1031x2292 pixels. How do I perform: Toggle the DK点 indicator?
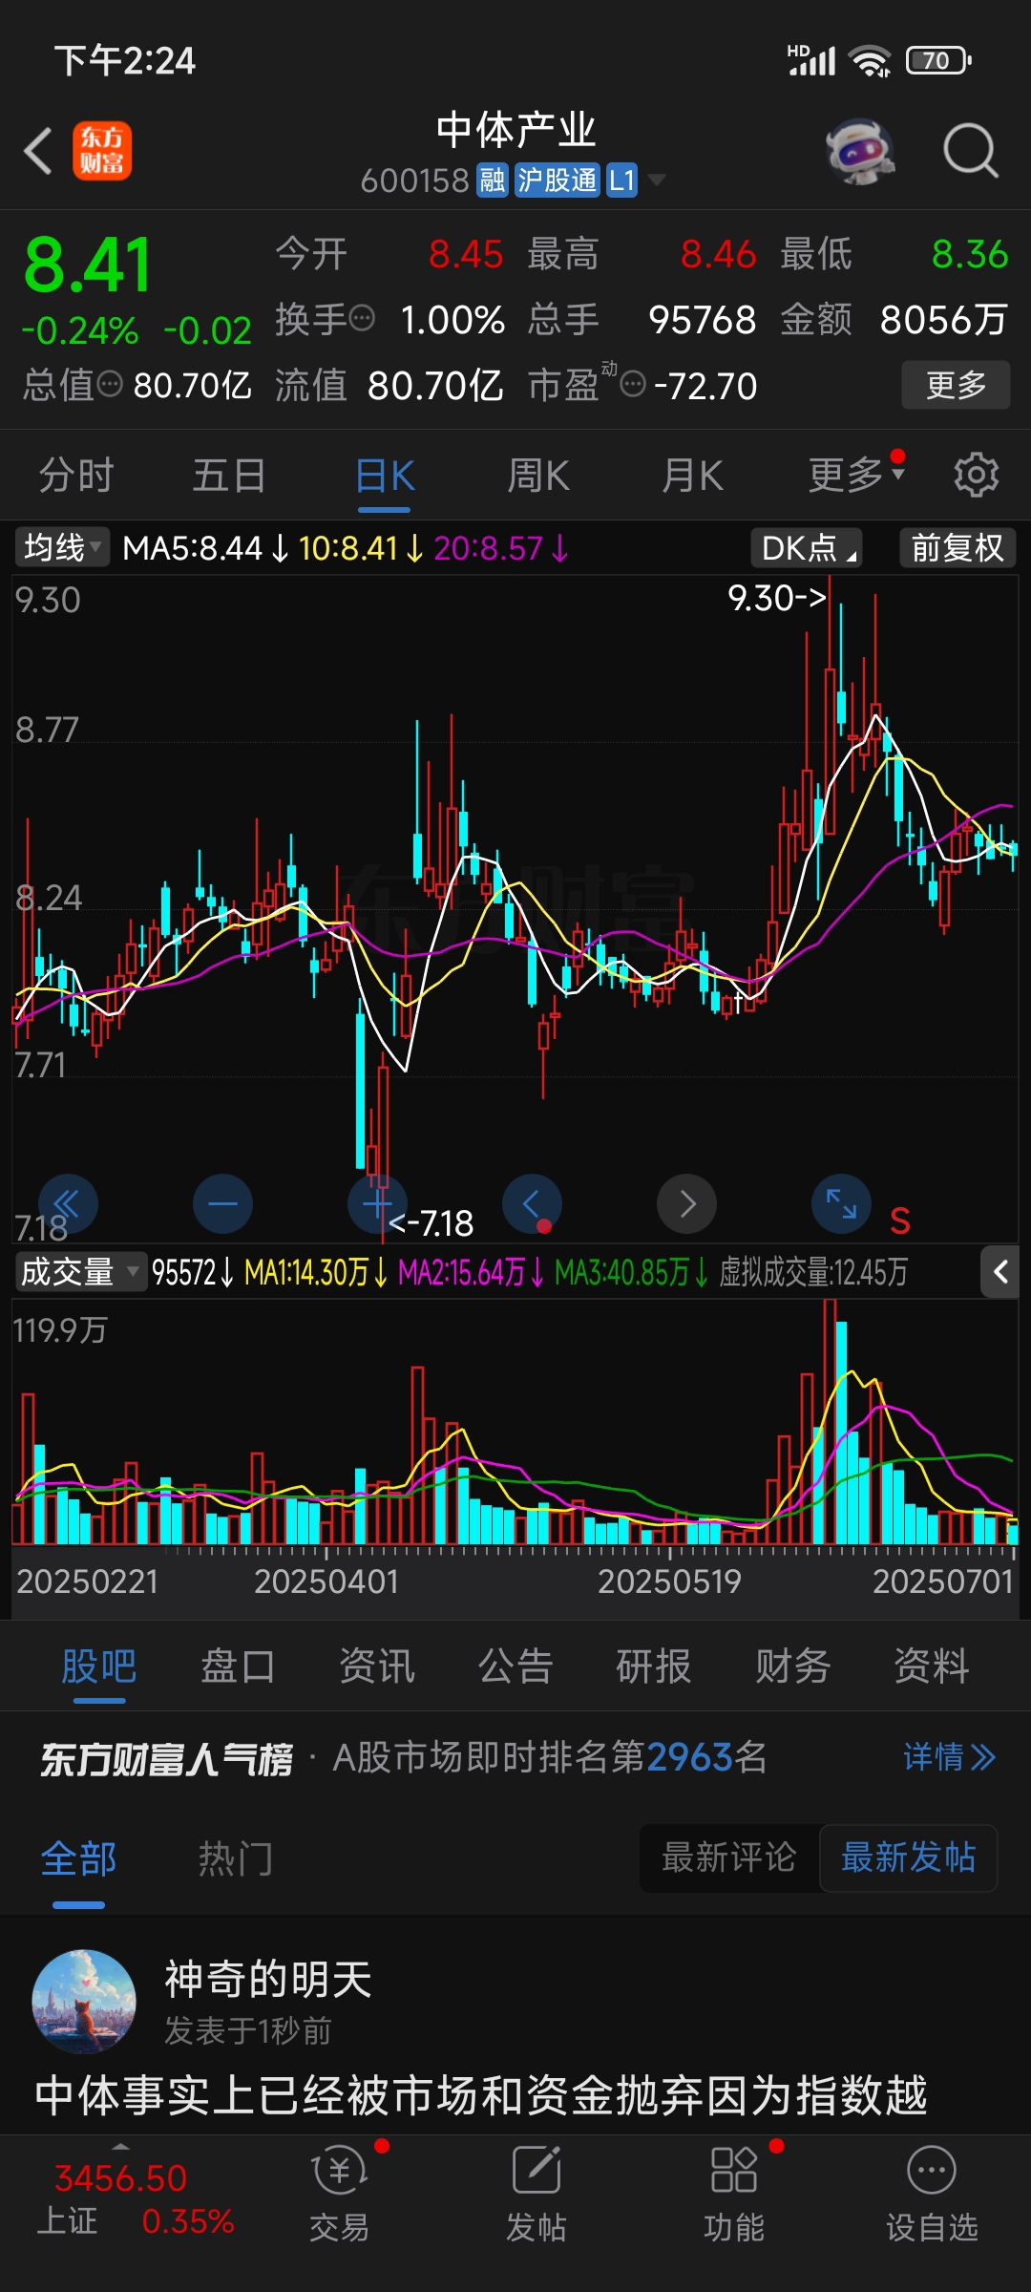807,548
